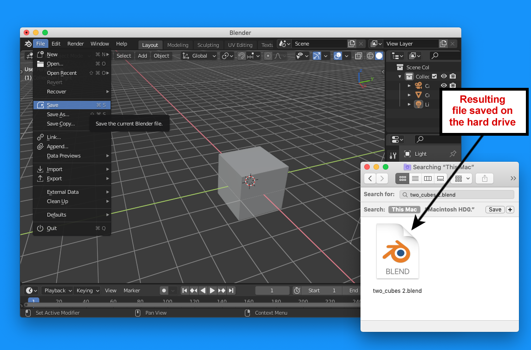Click the Camera object icon in outliner
This screenshot has height=350, width=531.
(419, 86)
